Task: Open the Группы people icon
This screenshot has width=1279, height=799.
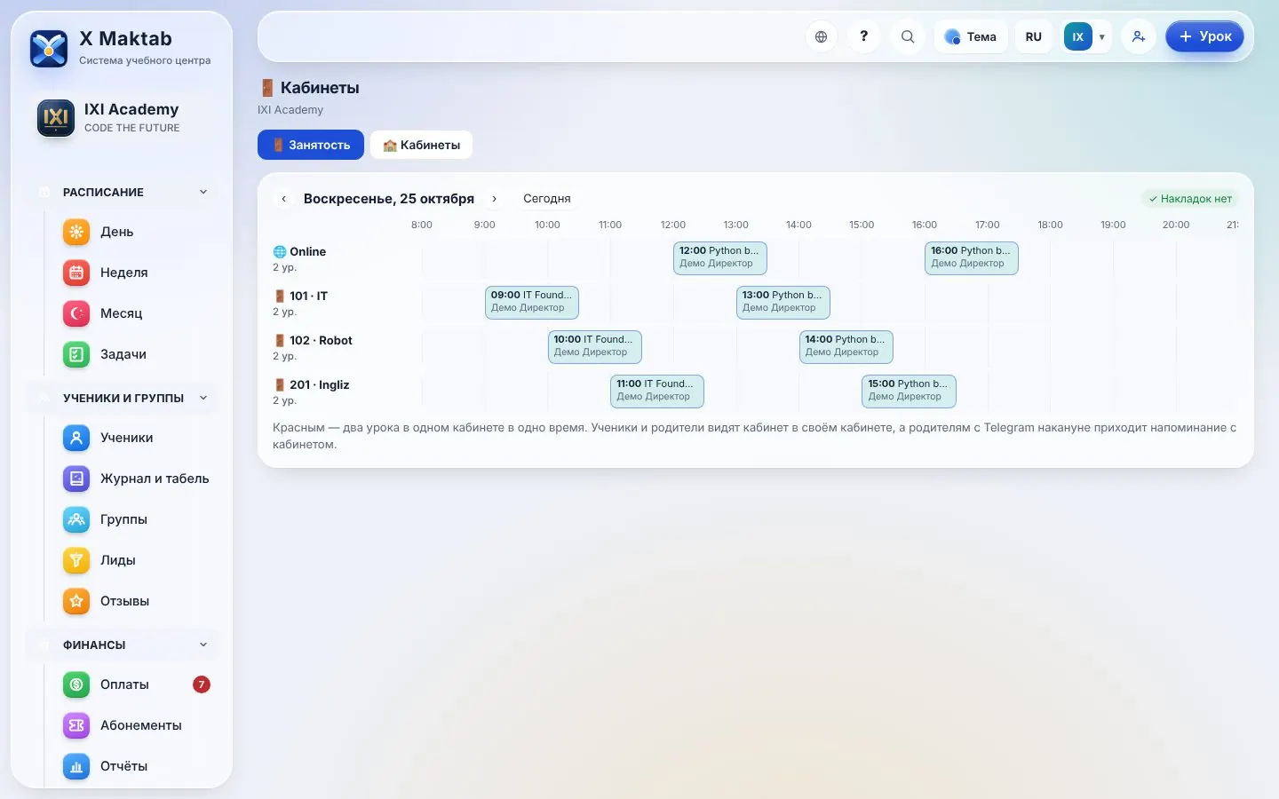Action: pyautogui.click(x=76, y=519)
